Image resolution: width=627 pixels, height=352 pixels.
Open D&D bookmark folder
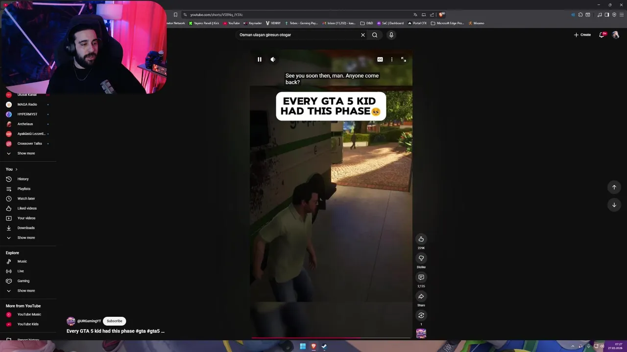pyautogui.click(x=367, y=23)
